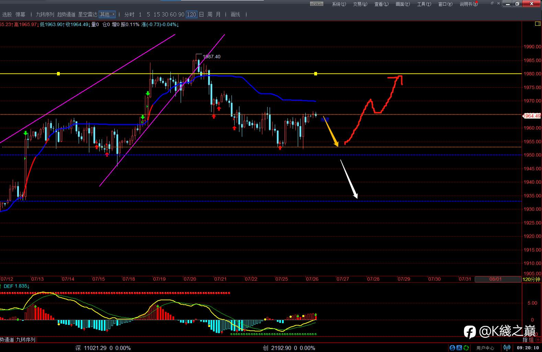Click the 振0.11% quote value
The image size is (542, 352).
click(130, 24)
